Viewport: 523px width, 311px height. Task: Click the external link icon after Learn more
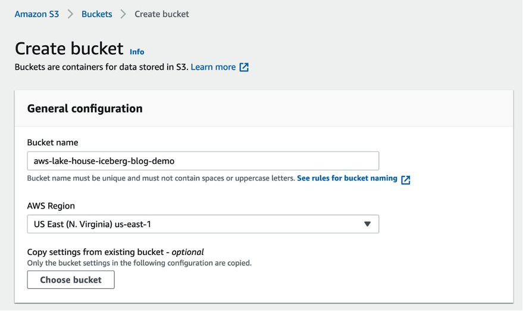click(x=244, y=67)
